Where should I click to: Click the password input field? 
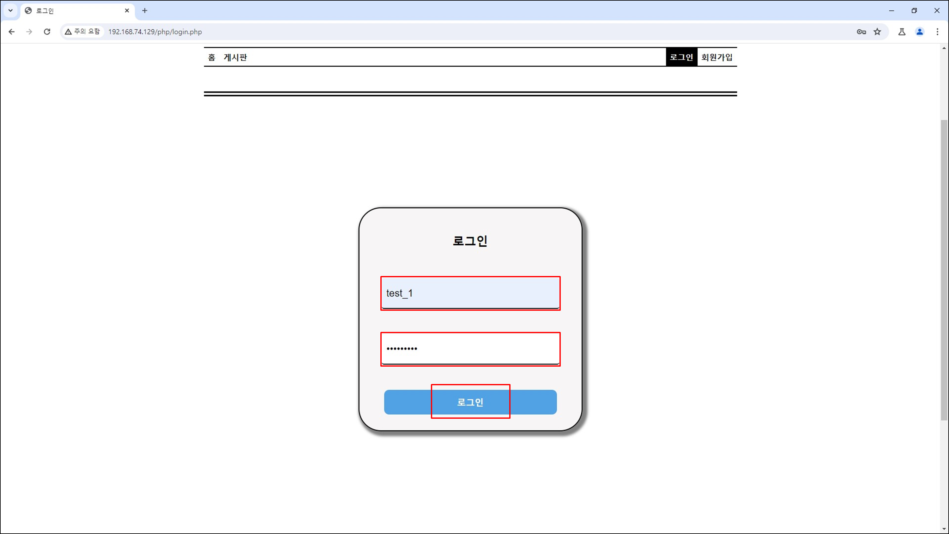coord(470,349)
